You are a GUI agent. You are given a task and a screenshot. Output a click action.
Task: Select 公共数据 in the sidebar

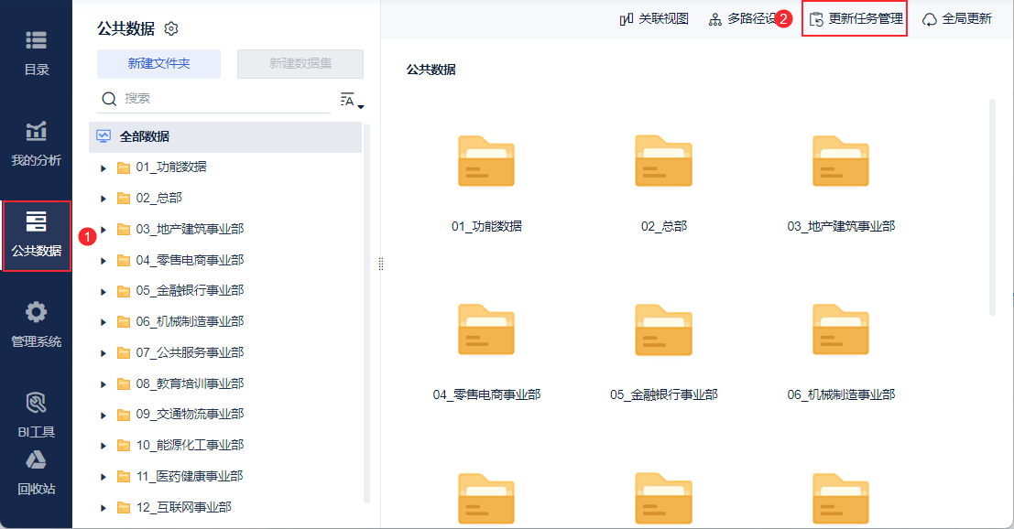pyautogui.click(x=37, y=235)
